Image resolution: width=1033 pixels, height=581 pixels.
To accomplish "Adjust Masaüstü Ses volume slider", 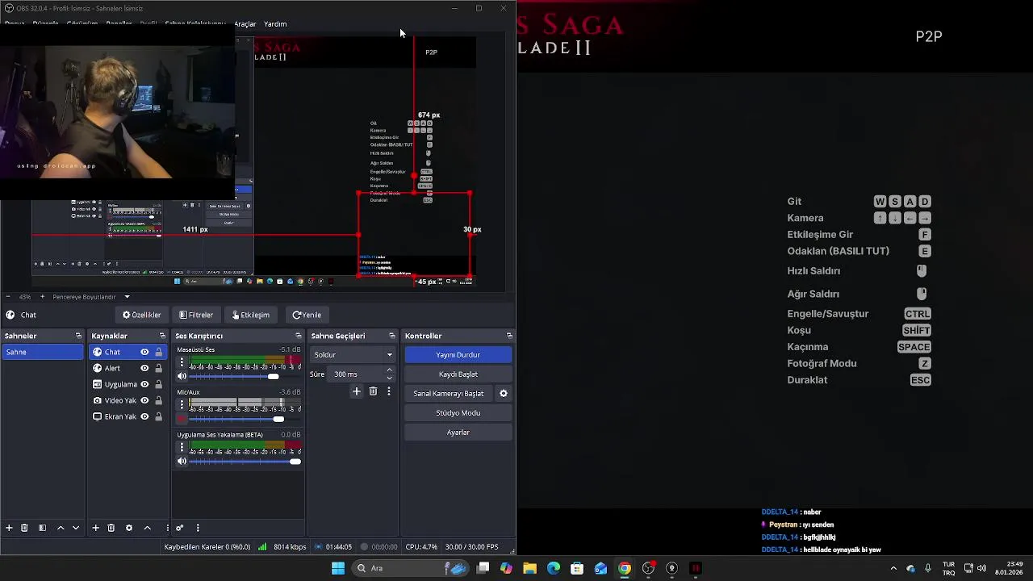I will point(245,376).
